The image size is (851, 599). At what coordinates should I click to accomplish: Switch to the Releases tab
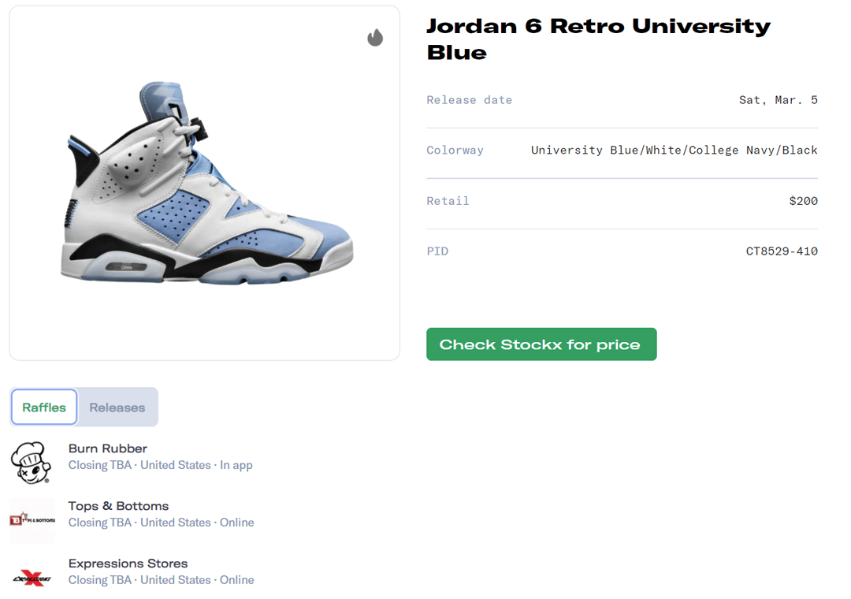coord(117,407)
